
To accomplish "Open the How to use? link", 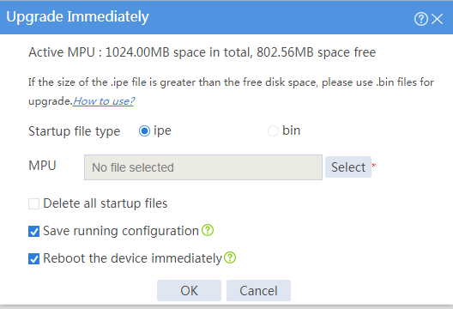I will pos(104,101).
